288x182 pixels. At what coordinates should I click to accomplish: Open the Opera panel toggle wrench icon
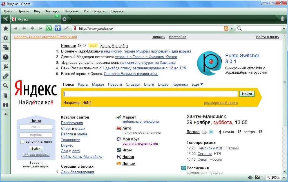point(6,19)
